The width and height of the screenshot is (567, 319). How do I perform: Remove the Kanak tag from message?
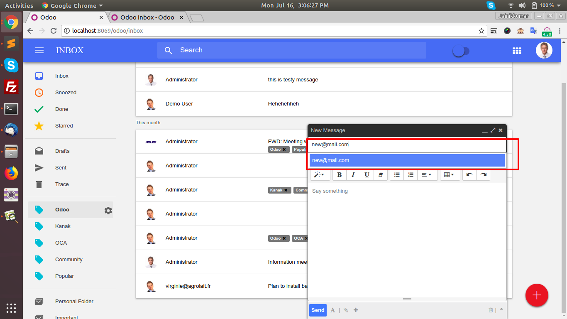point(286,190)
